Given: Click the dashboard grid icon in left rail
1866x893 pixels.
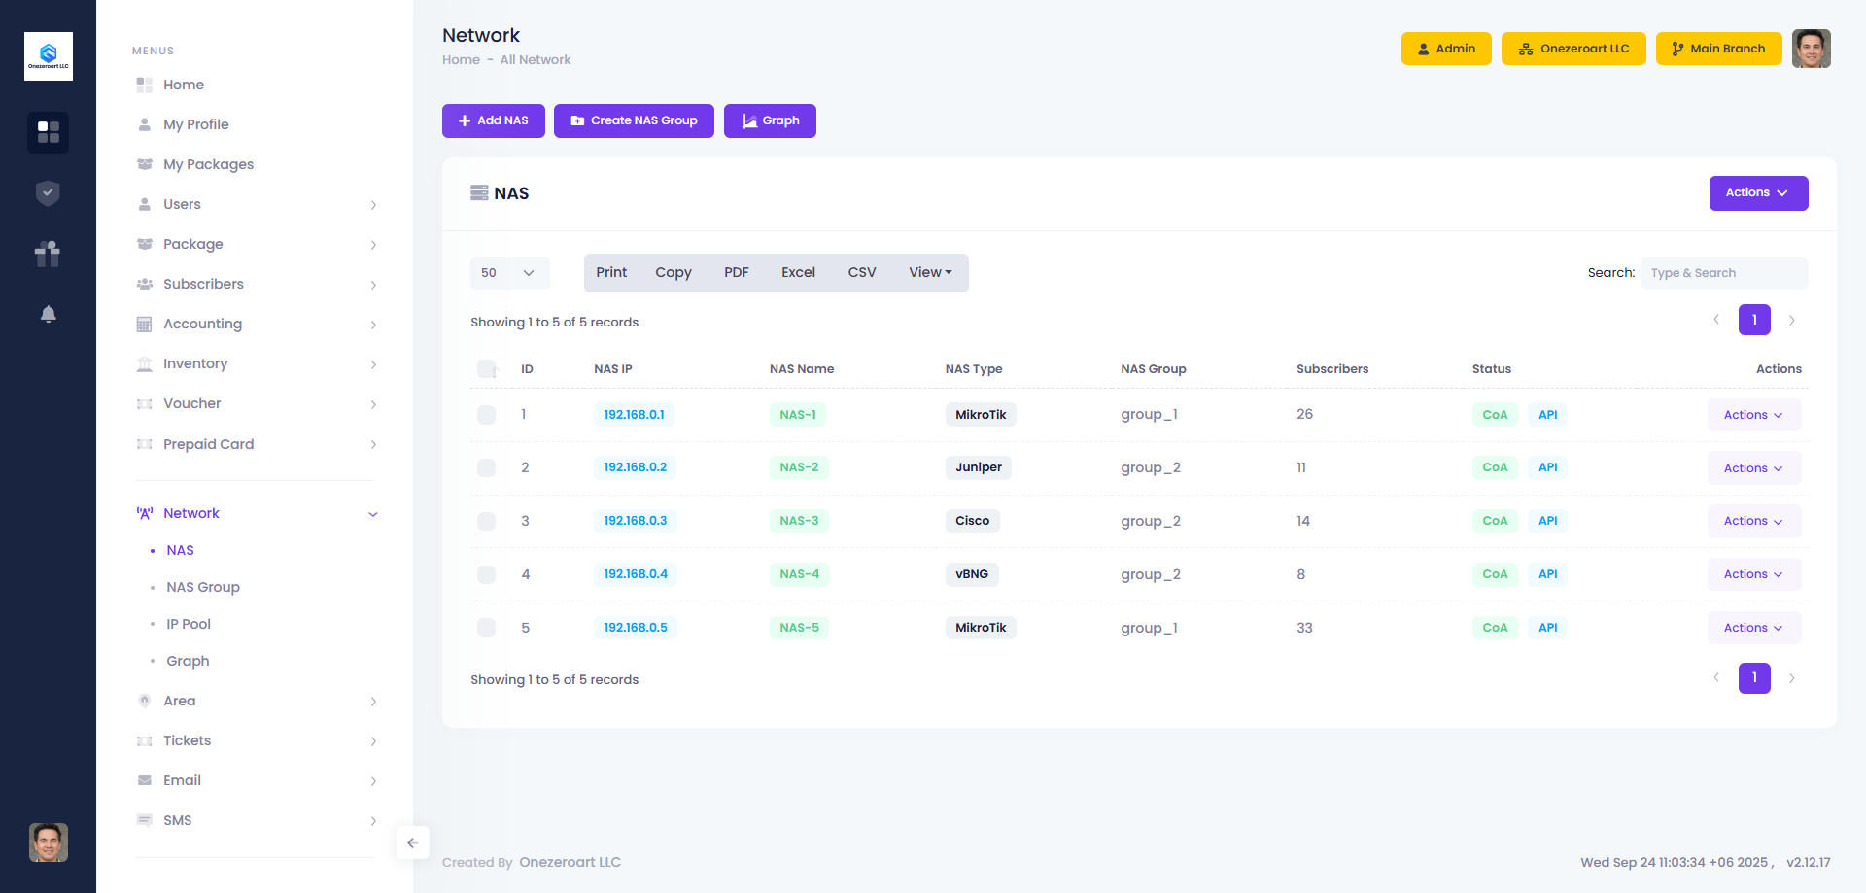Looking at the screenshot, I should click(48, 132).
